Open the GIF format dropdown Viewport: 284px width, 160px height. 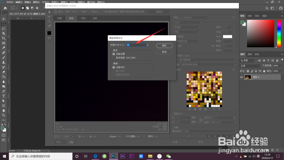(x=188, y=22)
